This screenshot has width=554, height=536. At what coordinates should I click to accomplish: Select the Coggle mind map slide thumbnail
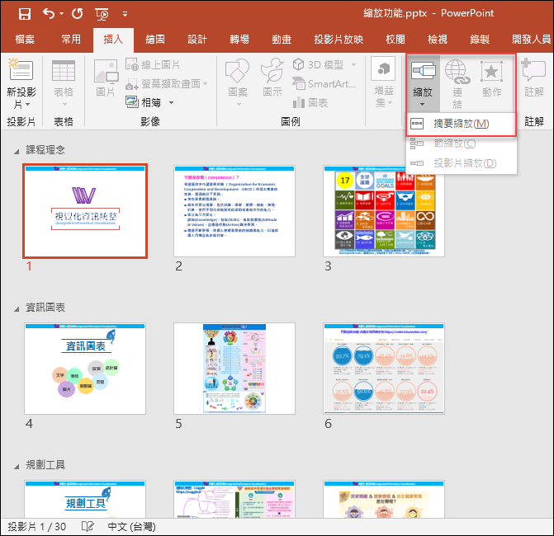tap(234, 499)
